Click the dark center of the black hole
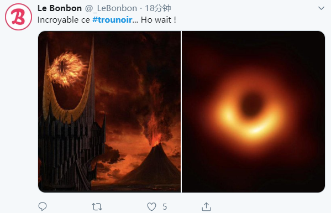 [x=251, y=105]
